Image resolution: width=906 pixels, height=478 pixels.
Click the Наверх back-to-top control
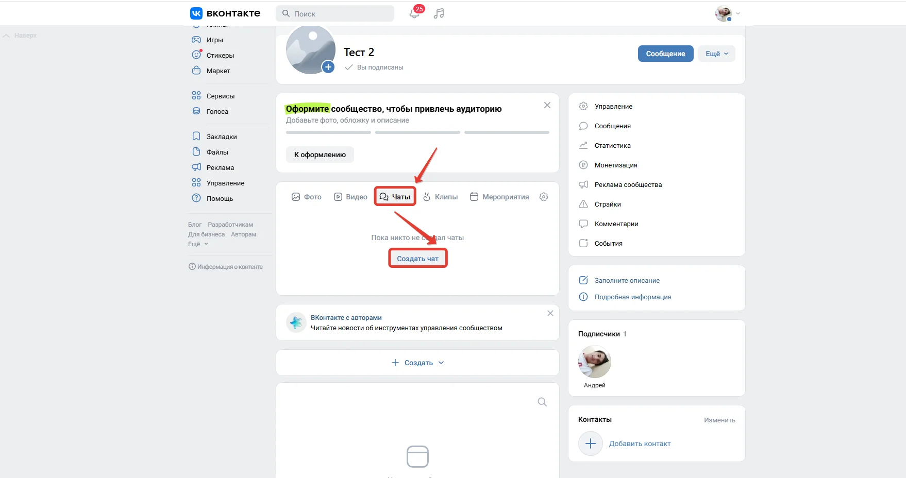point(20,36)
